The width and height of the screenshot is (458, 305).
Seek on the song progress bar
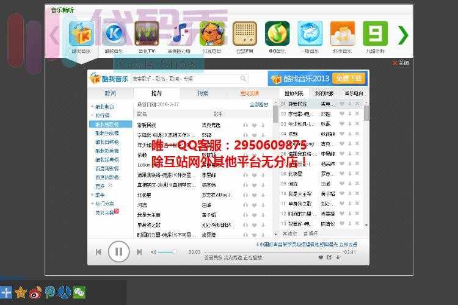[x=273, y=251]
